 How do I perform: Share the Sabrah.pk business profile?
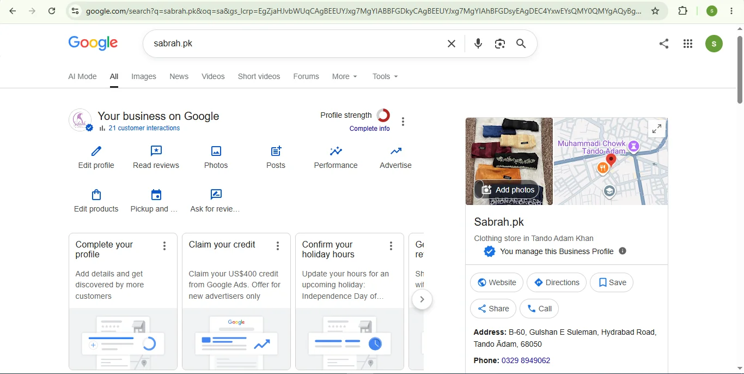(x=493, y=309)
